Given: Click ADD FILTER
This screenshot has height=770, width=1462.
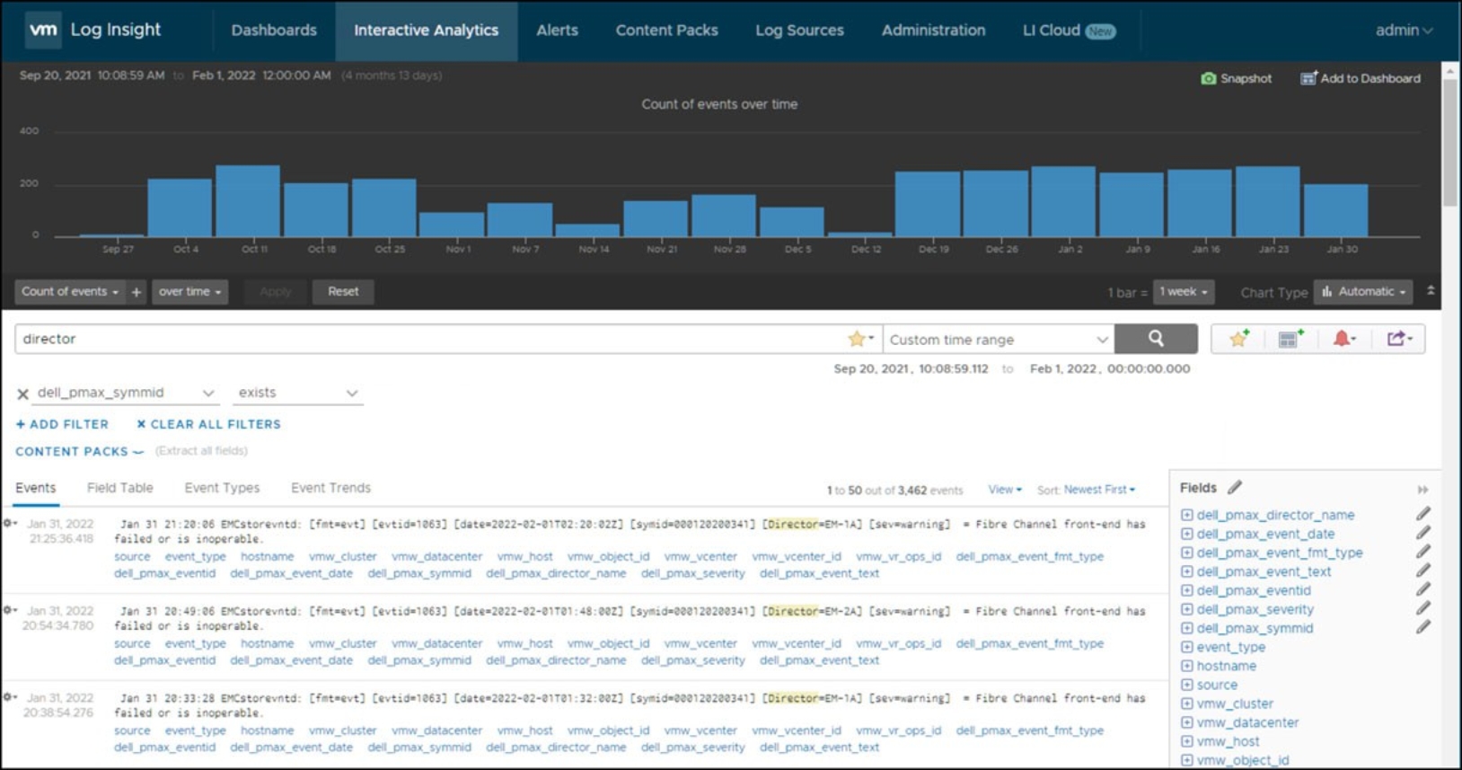Looking at the screenshot, I should 62,424.
